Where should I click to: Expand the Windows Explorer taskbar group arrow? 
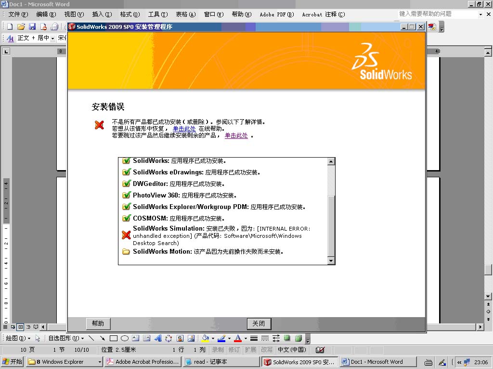pos(100,362)
